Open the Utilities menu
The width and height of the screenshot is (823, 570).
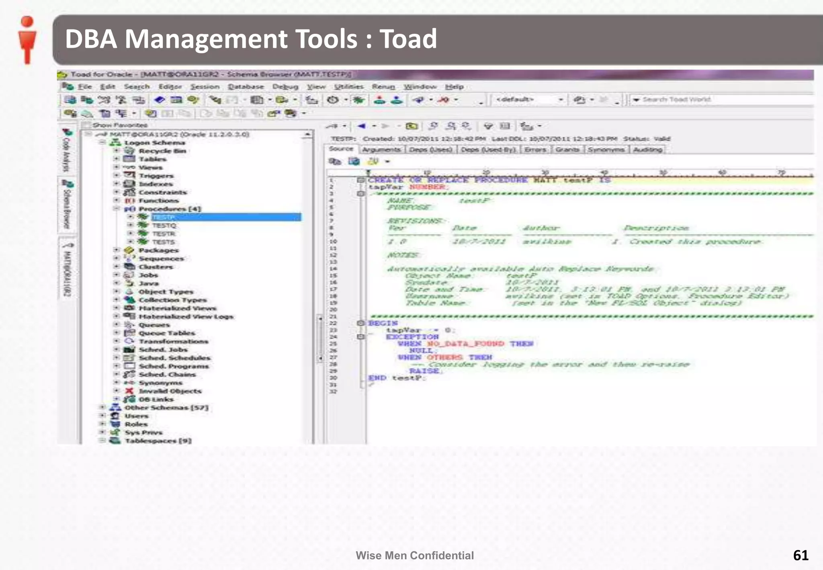pos(348,86)
